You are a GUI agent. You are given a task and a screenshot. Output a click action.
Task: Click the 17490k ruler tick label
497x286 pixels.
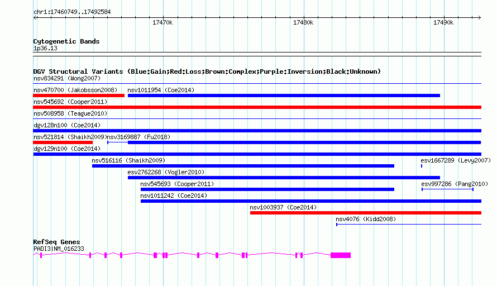[443, 22]
